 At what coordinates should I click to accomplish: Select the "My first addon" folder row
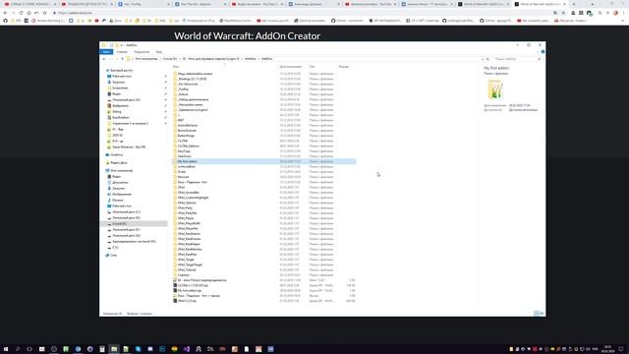[x=264, y=161]
